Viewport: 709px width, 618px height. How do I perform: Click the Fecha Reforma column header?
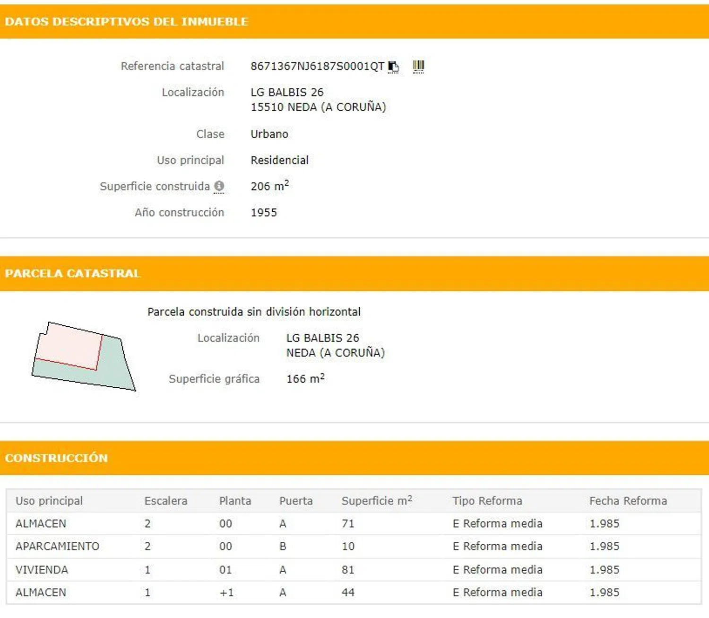[x=628, y=501]
